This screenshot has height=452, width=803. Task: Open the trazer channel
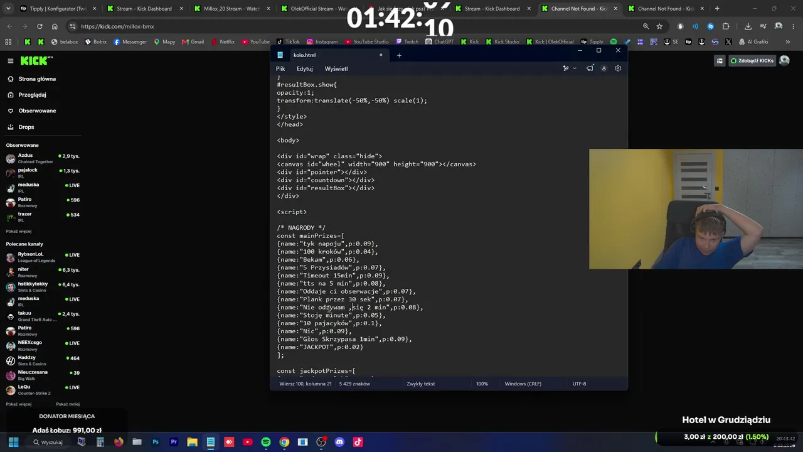(43, 217)
